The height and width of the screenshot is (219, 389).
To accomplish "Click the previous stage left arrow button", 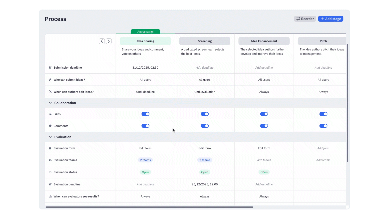I will click(x=102, y=41).
